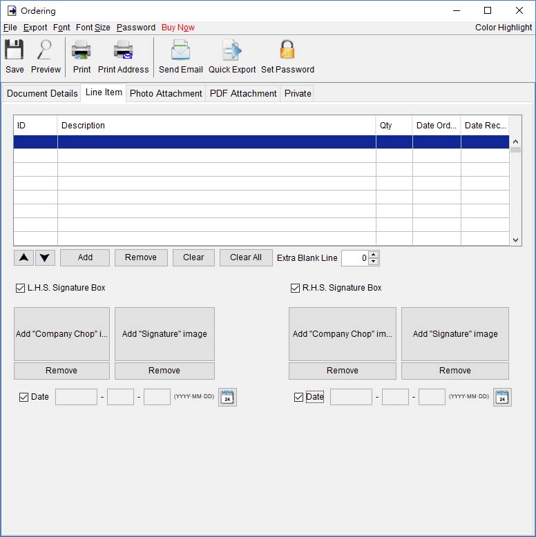This screenshot has height=537, width=536.
Task: Switch to the Photo Attachment tab
Action: point(166,93)
